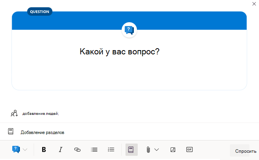The width and height of the screenshot is (259, 160).
Task: Toggle the topics book icon in toolbar
Action: point(132,150)
